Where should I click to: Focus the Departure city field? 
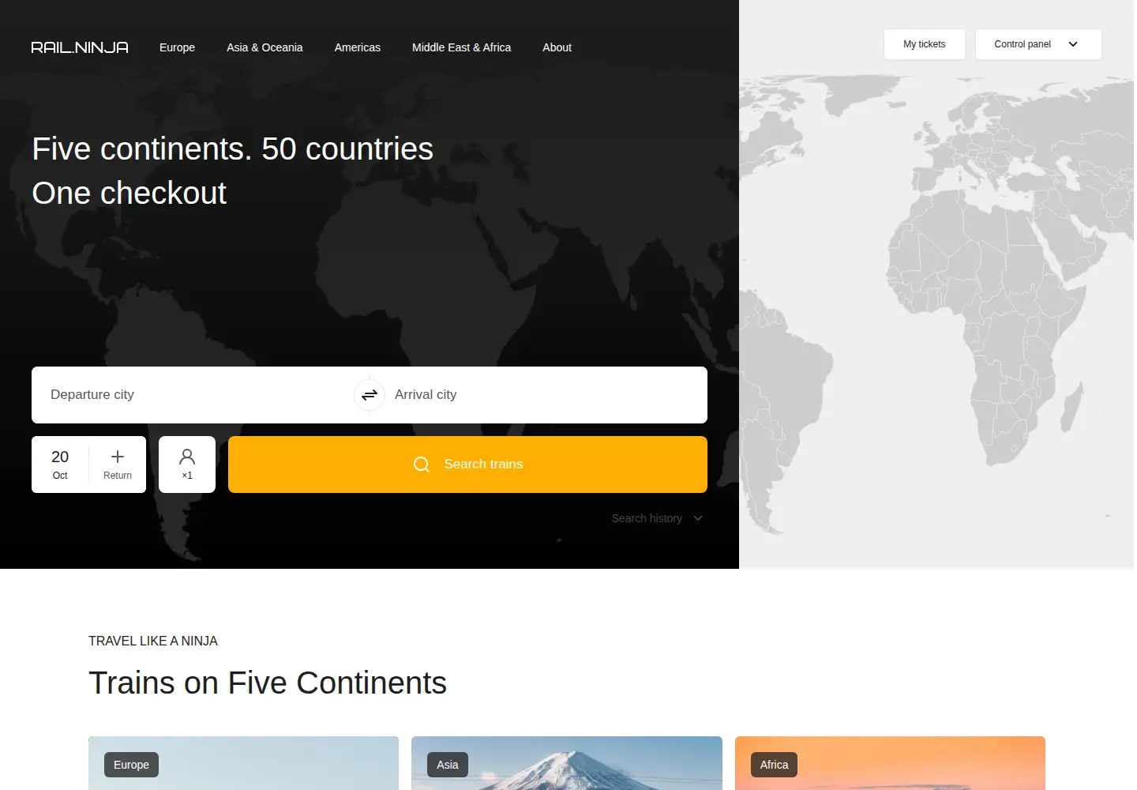coord(193,395)
